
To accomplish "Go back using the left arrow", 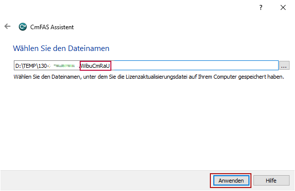I will [7, 26].
